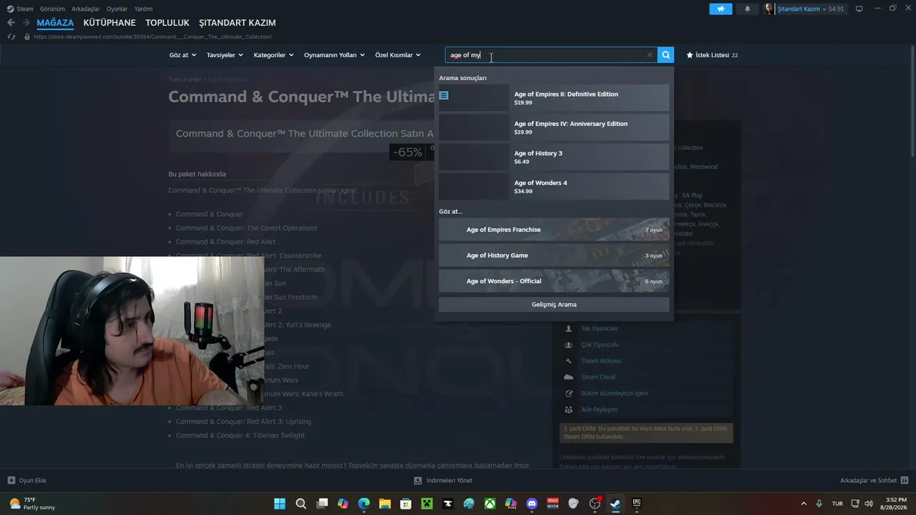Select the Age of Wonders 4 result
The height and width of the screenshot is (515, 916).
point(554,187)
